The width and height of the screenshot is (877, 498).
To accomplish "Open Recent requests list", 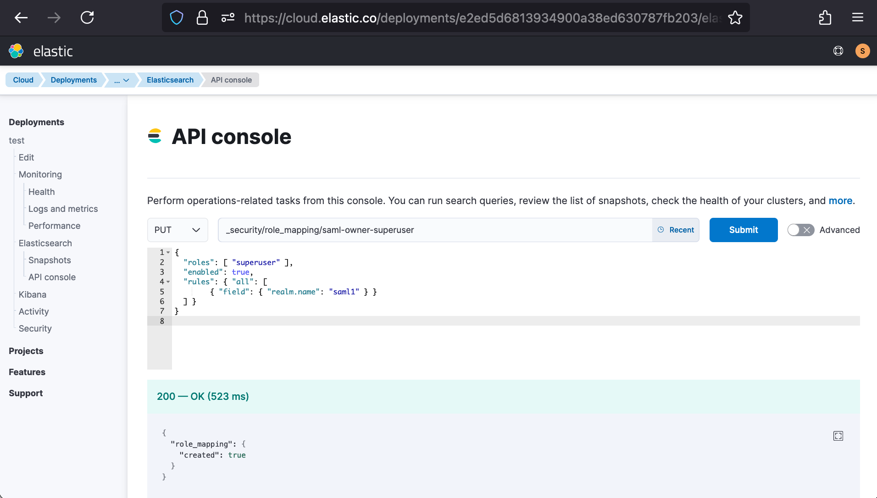I will click(676, 230).
